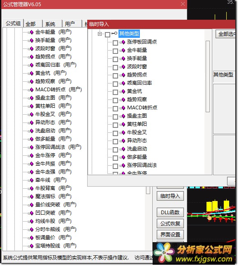The width and height of the screenshot is (239, 266).
Task: Select 量价线突破 (用户) in formula list
Action: pyautogui.click(x=56, y=205)
